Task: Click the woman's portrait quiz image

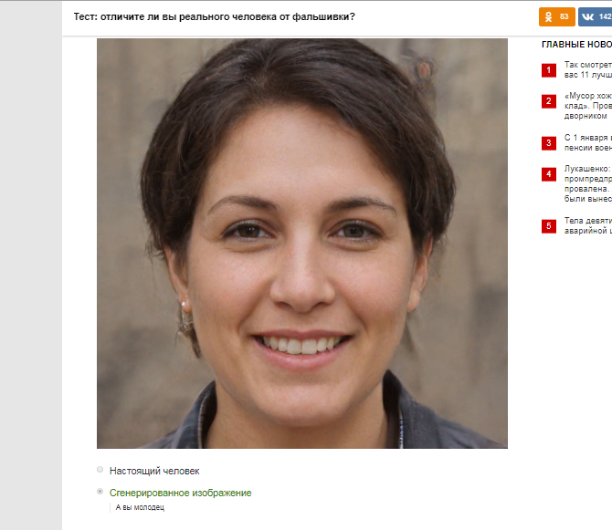Action: pos(302,244)
